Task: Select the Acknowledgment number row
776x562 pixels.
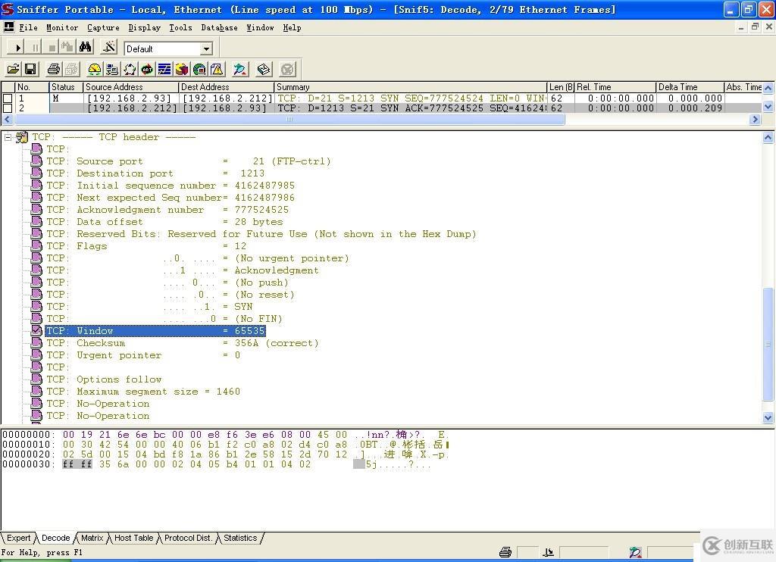Action: coord(167,210)
